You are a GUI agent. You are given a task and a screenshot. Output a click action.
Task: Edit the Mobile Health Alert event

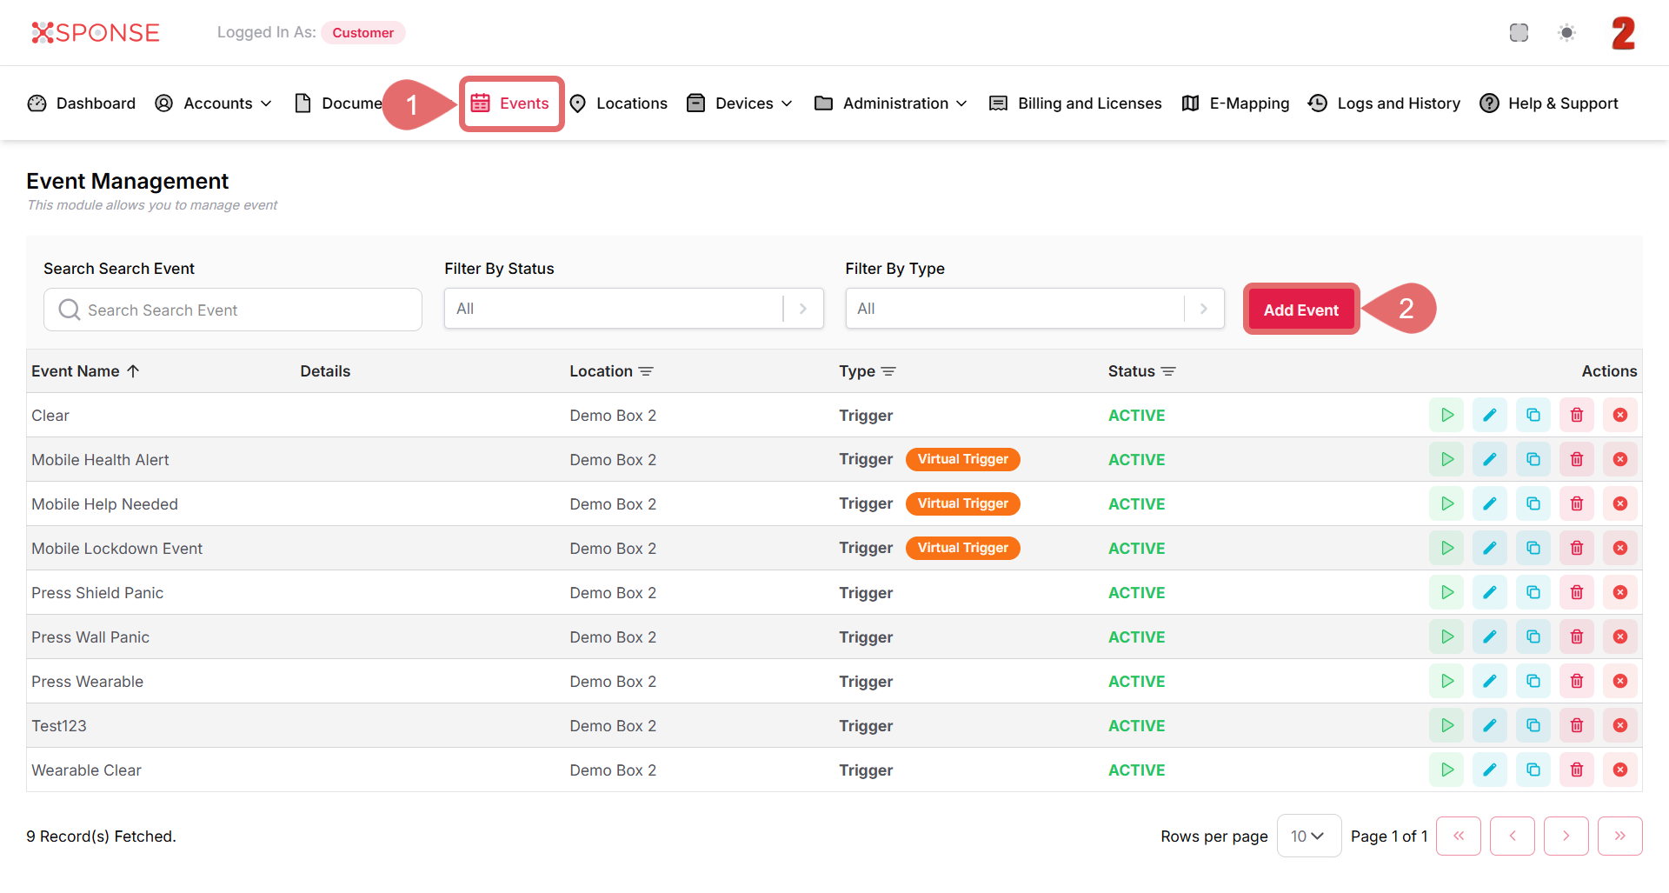[x=1489, y=459]
